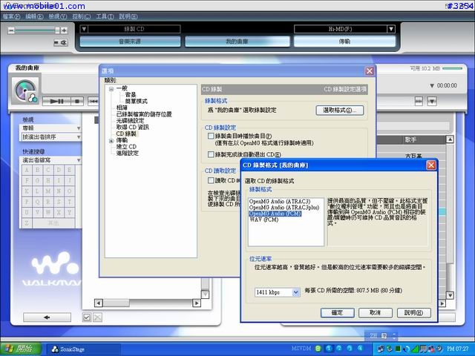Screen dimensions: 475x356
Task: Click the down arrow icon beside the time display
Action: (x=432, y=86)
